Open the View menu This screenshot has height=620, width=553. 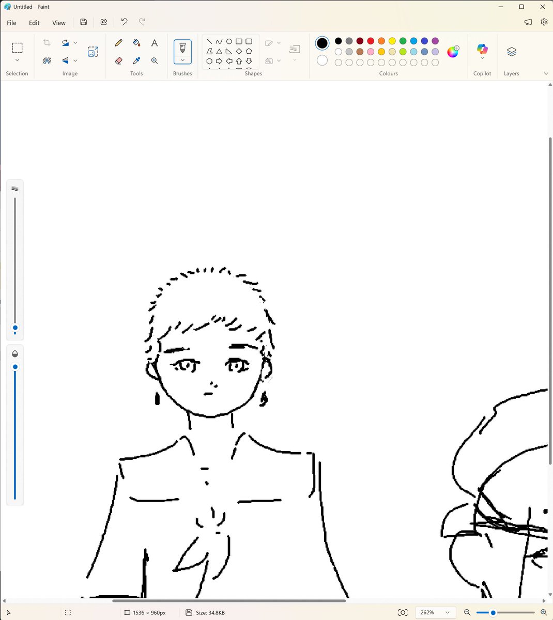pyautogui.click(x=59, y=23)
